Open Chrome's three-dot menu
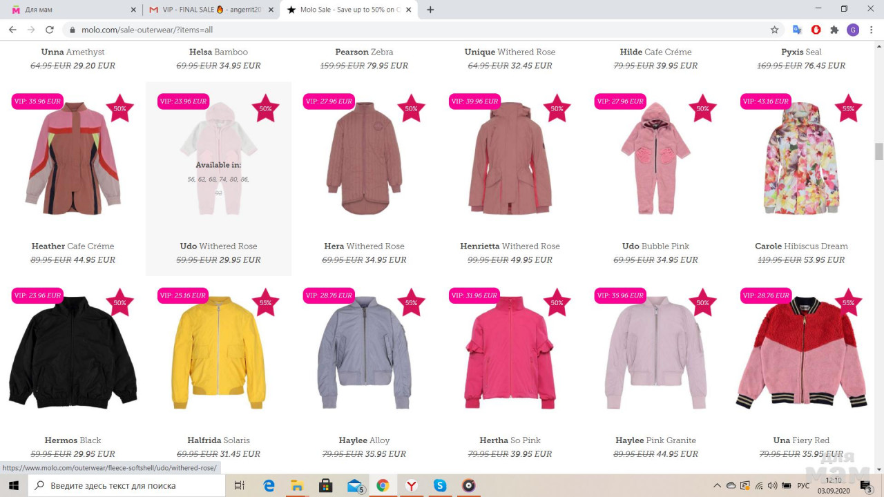This screenshot has height=497, width=884. 872,30
